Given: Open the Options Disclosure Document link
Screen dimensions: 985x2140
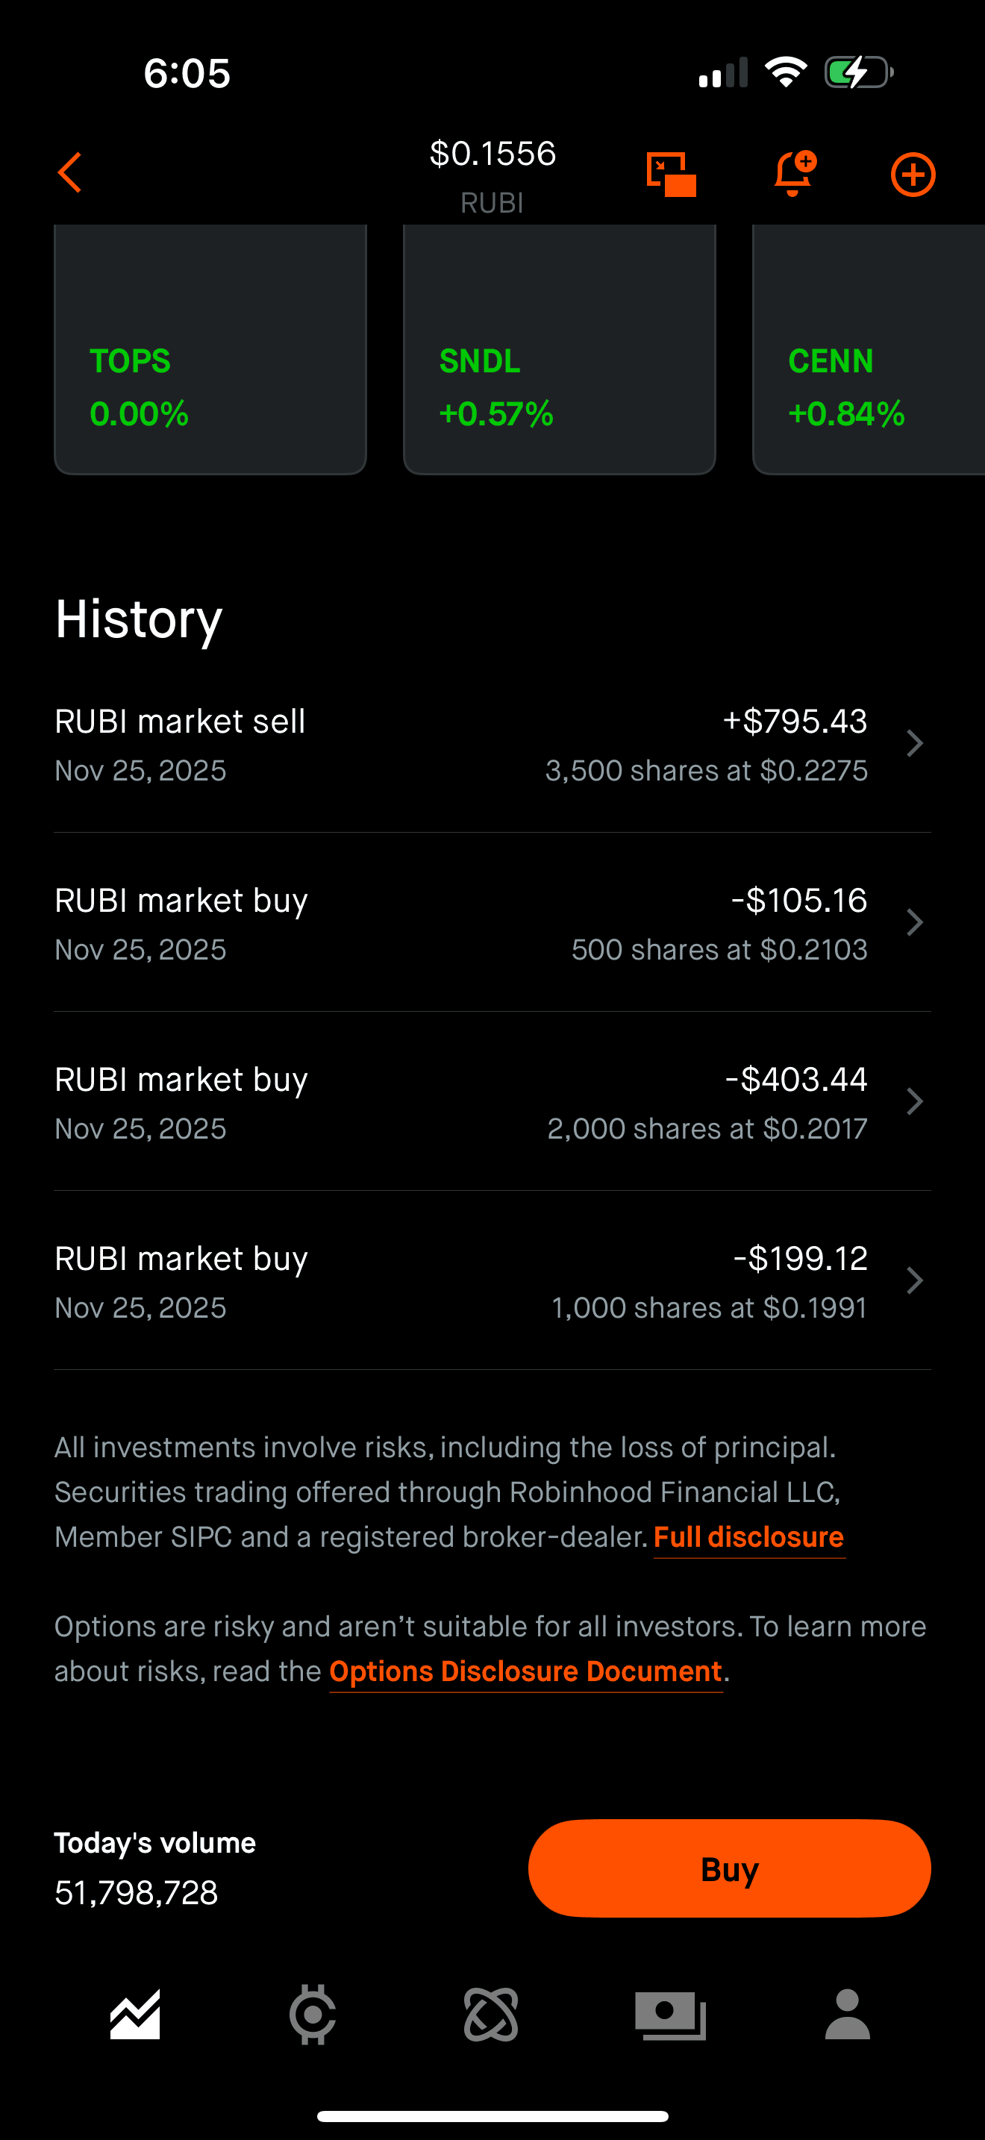Looking at the screenshot, I should [526, 1671].
